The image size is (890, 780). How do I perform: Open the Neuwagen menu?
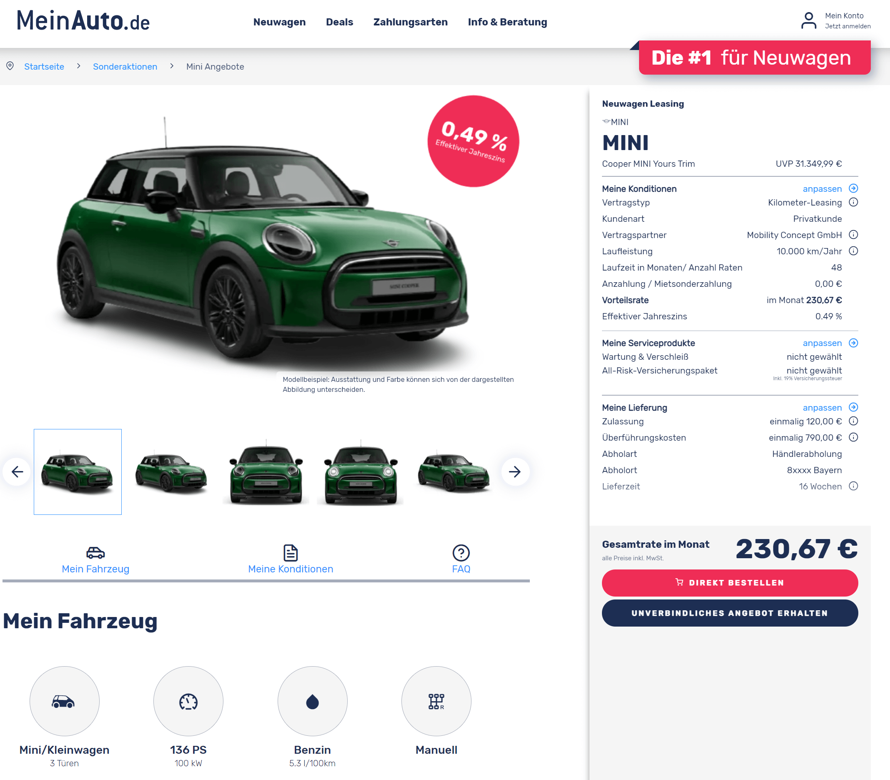[279, 22]
